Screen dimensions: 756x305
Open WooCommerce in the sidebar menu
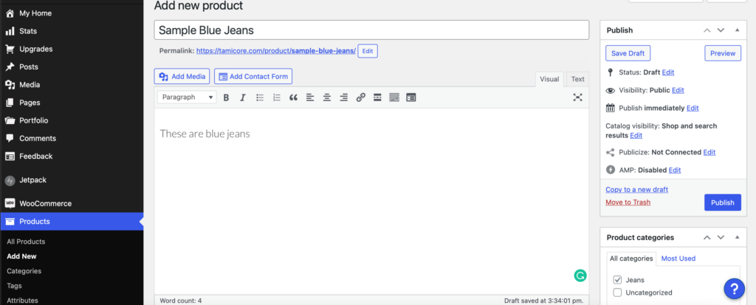pos(45,203)
